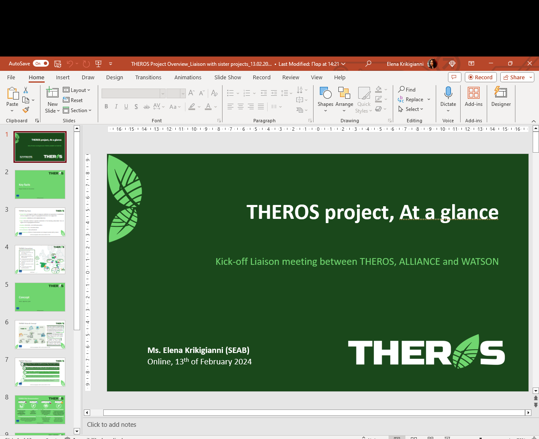Toggle the AutoSave switch
Viewport: 539px width, 439px height.
pyautogui.click(x=41, y=64)
